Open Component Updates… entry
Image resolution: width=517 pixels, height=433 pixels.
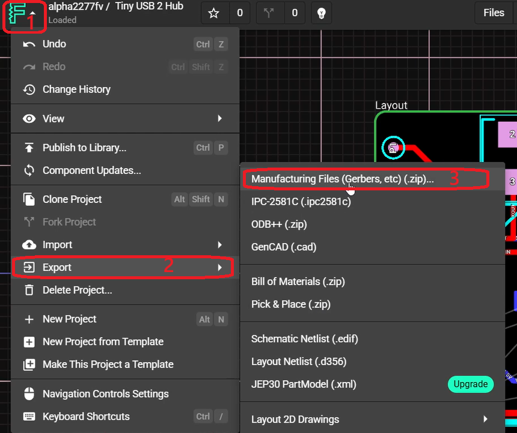(x=125, y=171)
